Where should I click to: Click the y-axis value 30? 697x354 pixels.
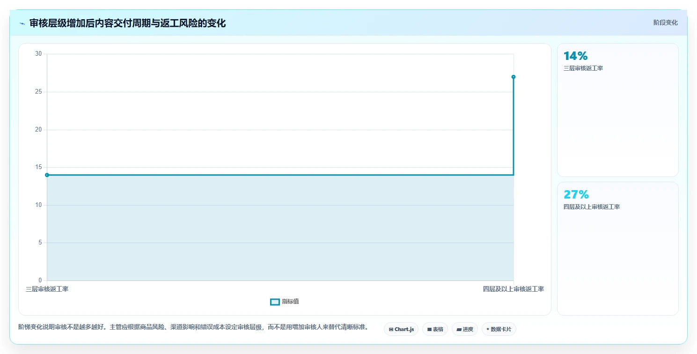click(x=38, y=54)
